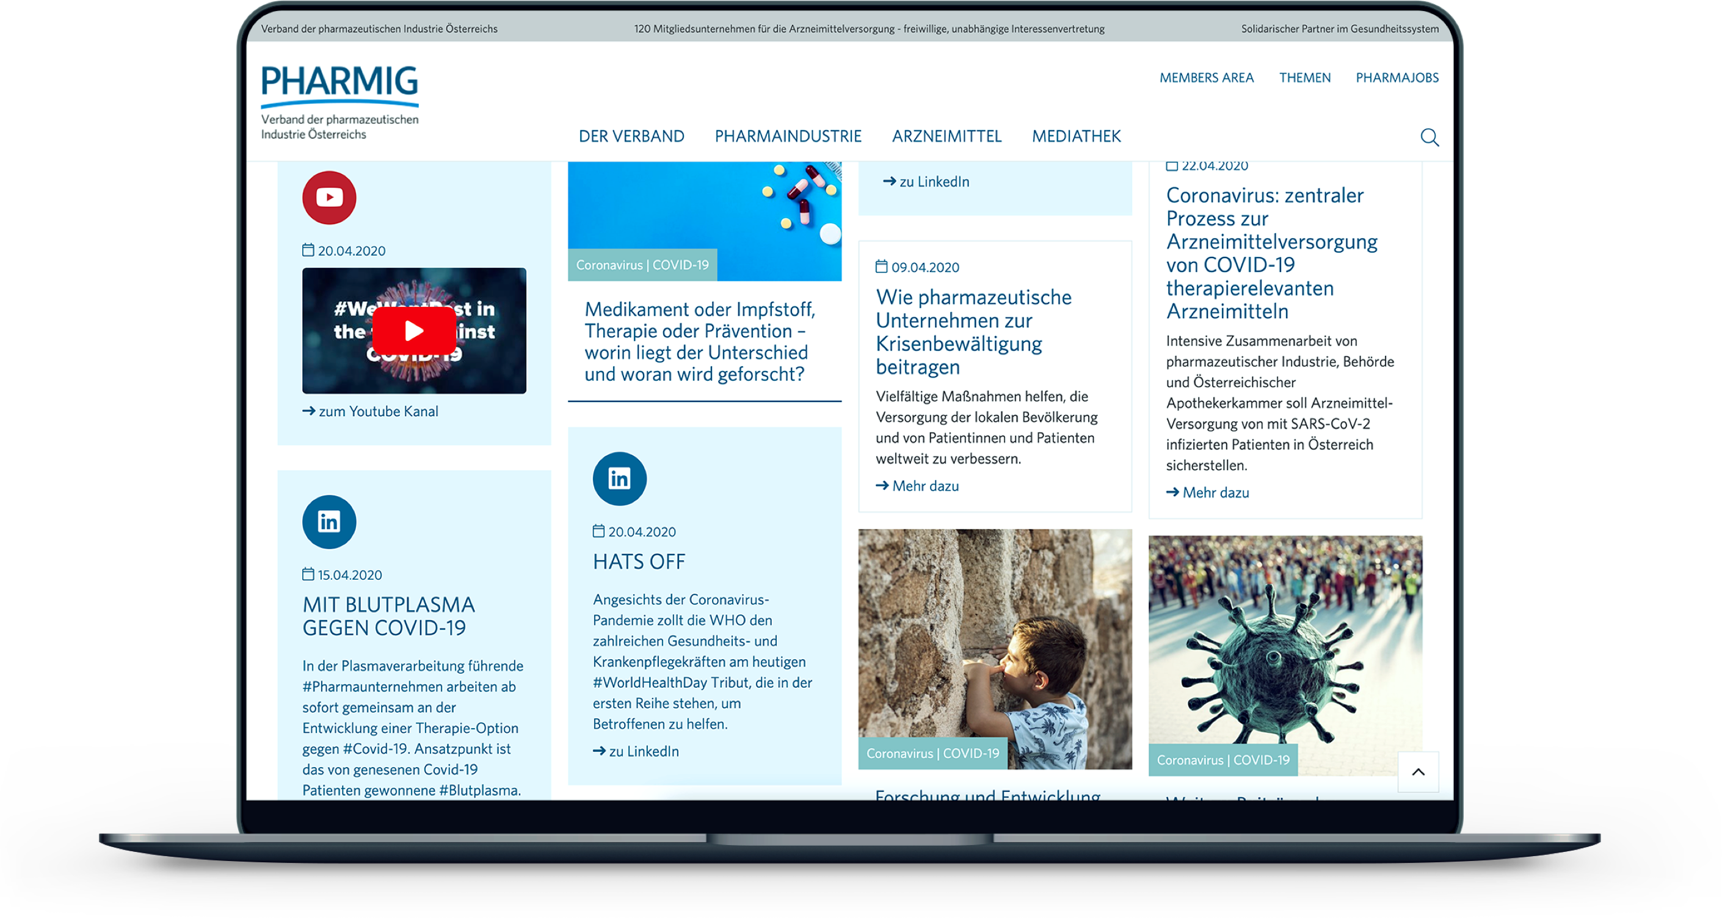The width and height of the screenshot is (1722, 919).
Task: Click Coronavirus | COVID-19 tag on pills image
Action: click(642, 265)
